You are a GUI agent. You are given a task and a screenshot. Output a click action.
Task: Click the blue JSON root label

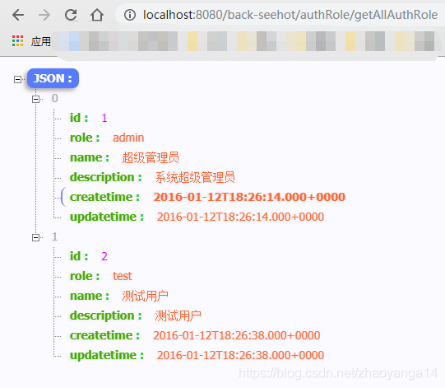point(53,78)
